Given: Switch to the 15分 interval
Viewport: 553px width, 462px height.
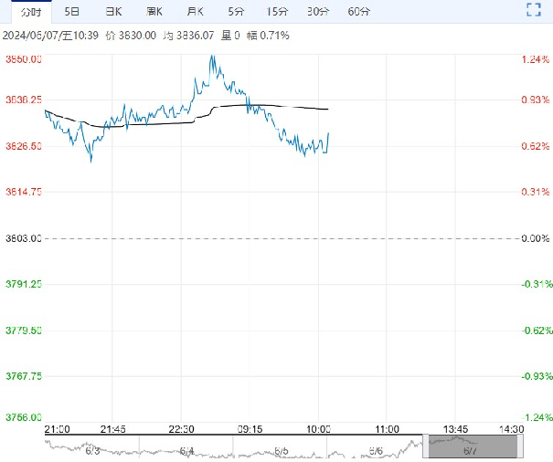Looking at the screenshot, I should tap(277, 12).
